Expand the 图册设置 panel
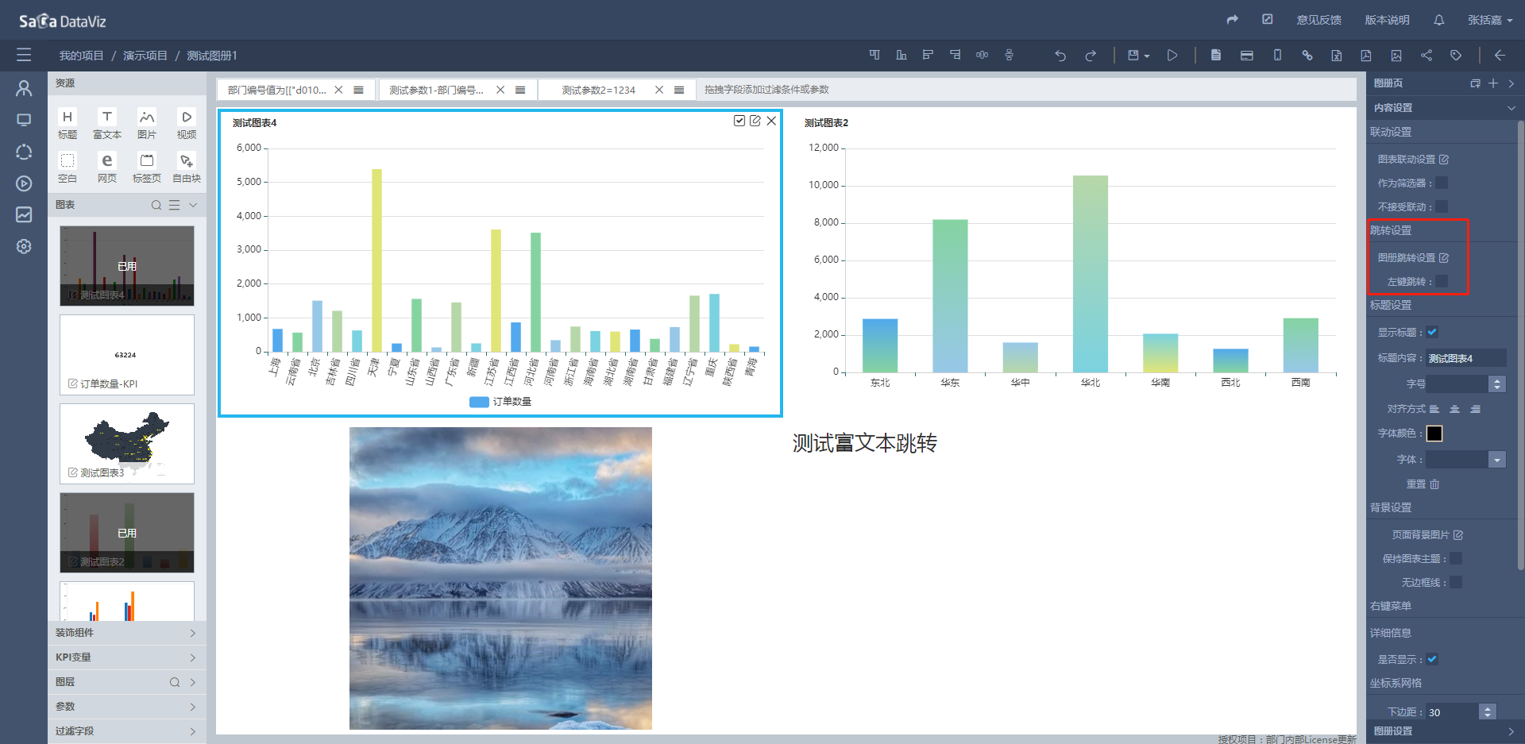Viewport: 1525px width, 744px height. (1511, 731)
